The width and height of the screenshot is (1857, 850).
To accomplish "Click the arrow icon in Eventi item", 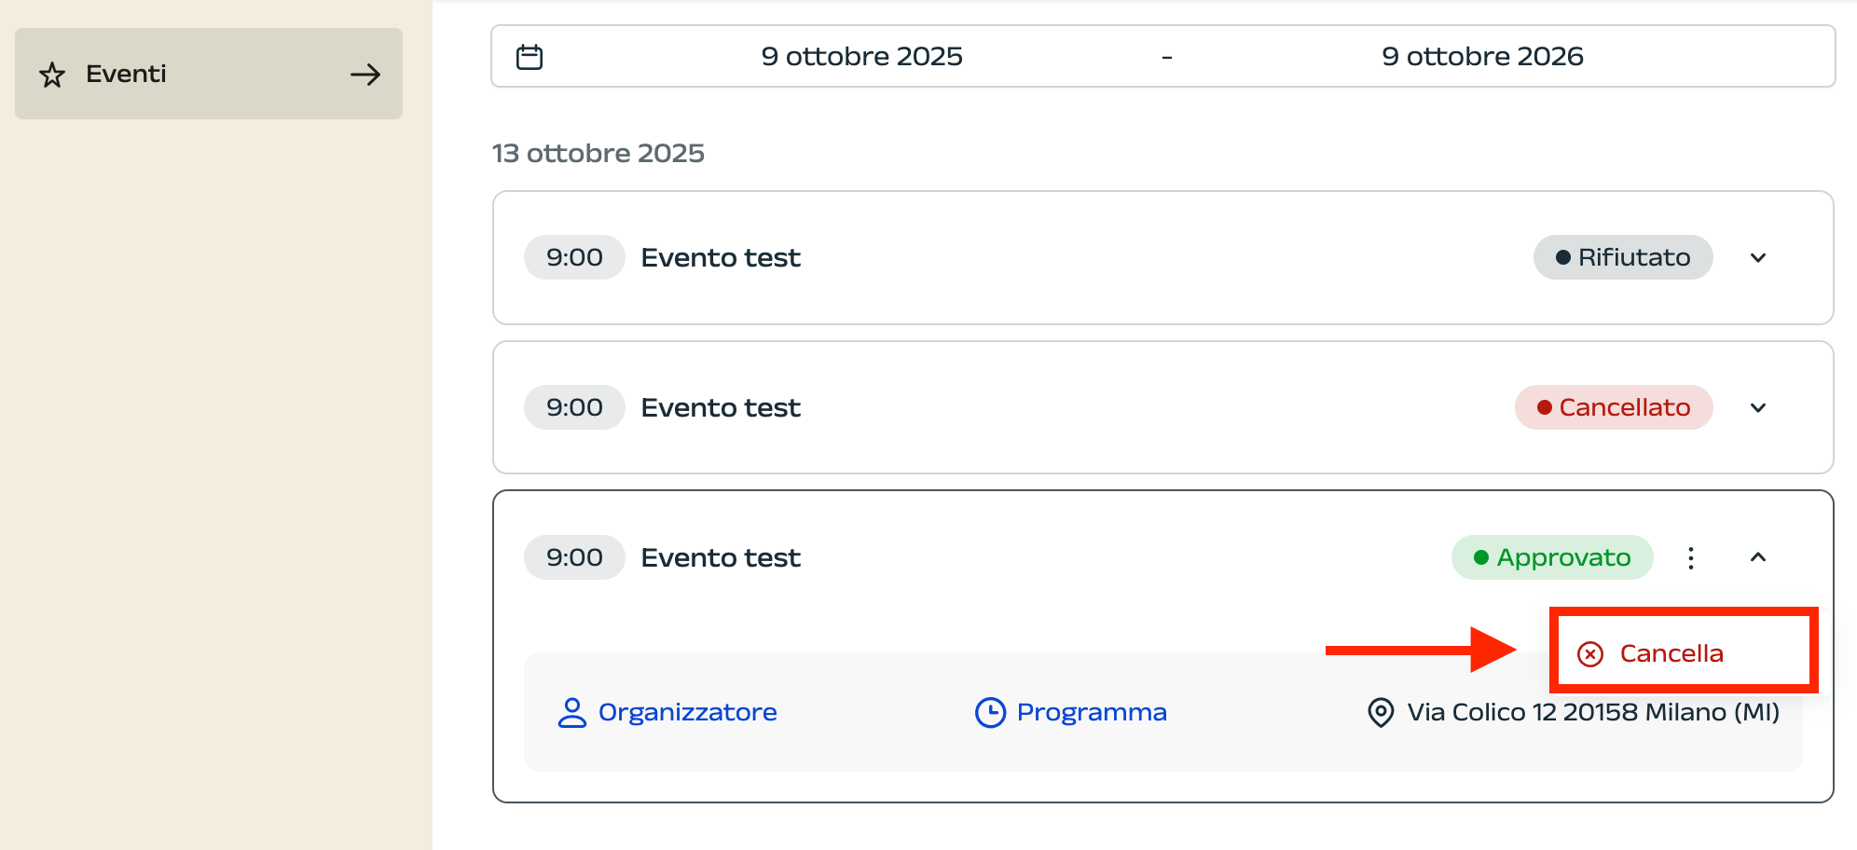I will click(x=365, y=75).
